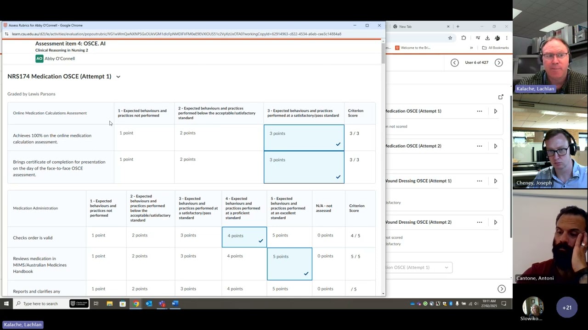Select 1 point for Achieves 100% criterion
The image size is (588, 330).
(x=144, y=137)
